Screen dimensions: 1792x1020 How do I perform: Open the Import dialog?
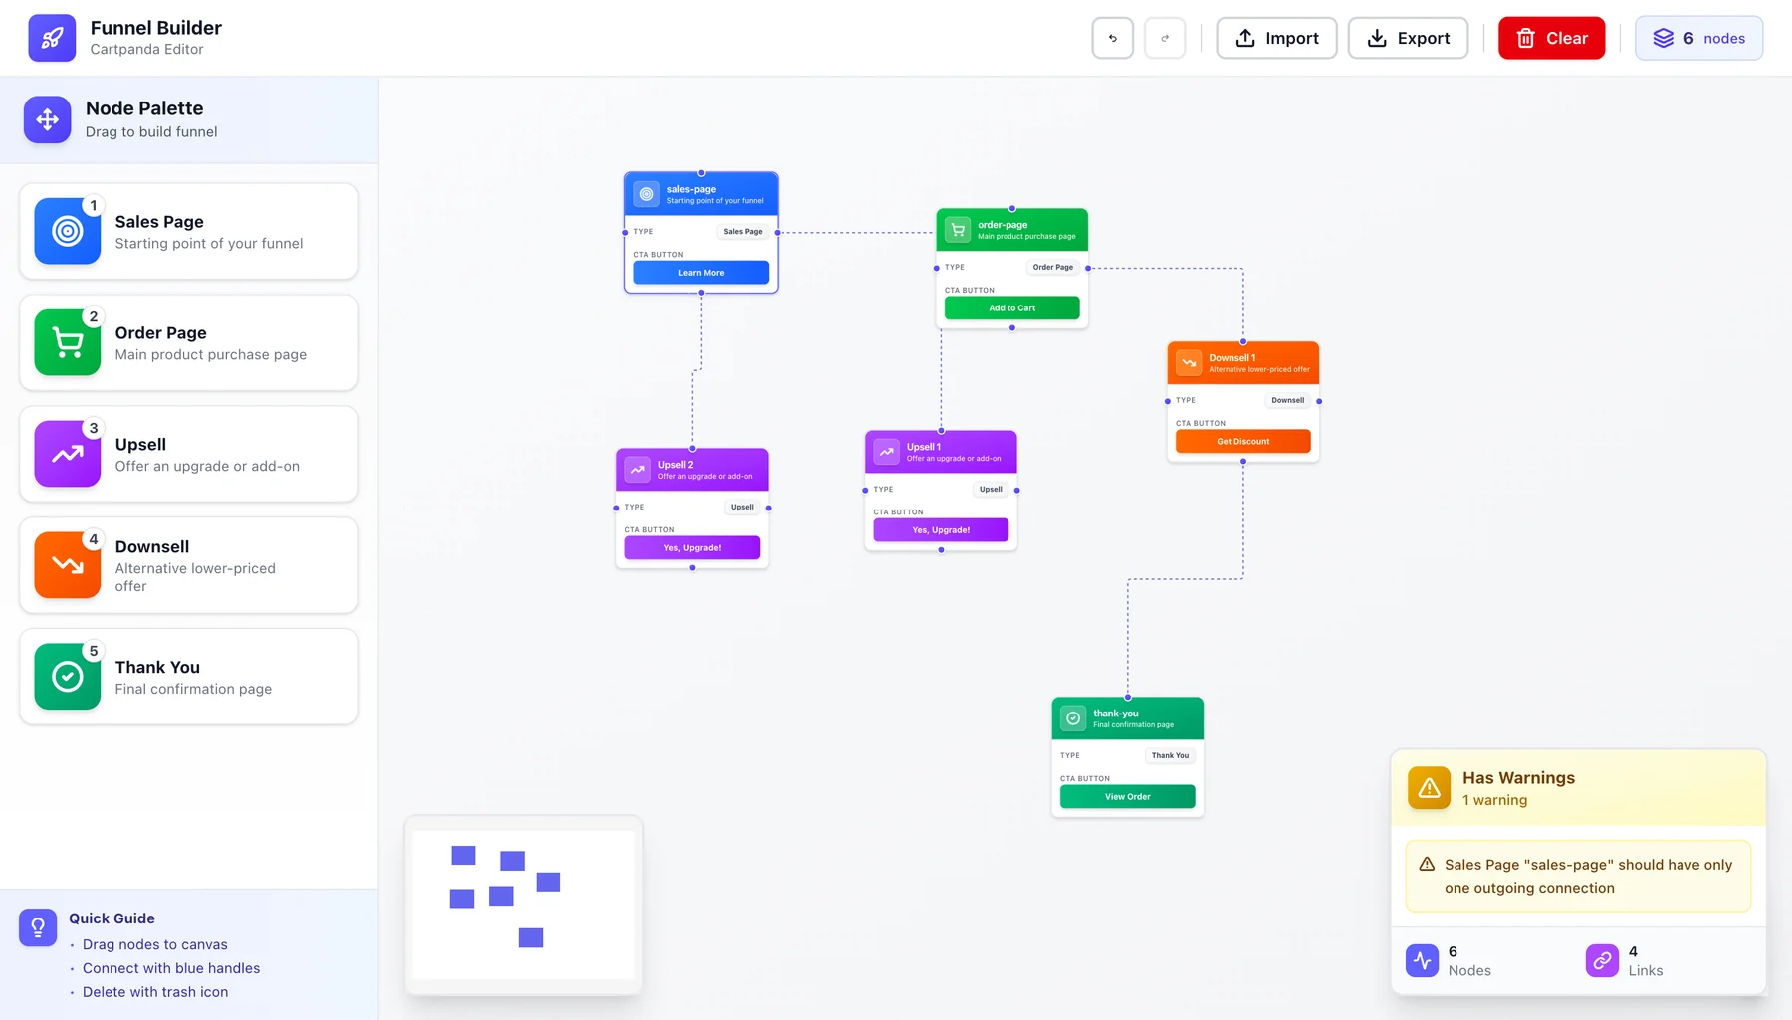(x=1276, y=38)
